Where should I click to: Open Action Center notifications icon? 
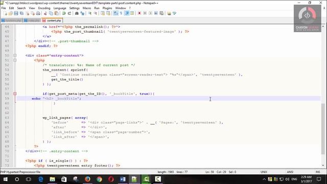[x=319, y=179]
